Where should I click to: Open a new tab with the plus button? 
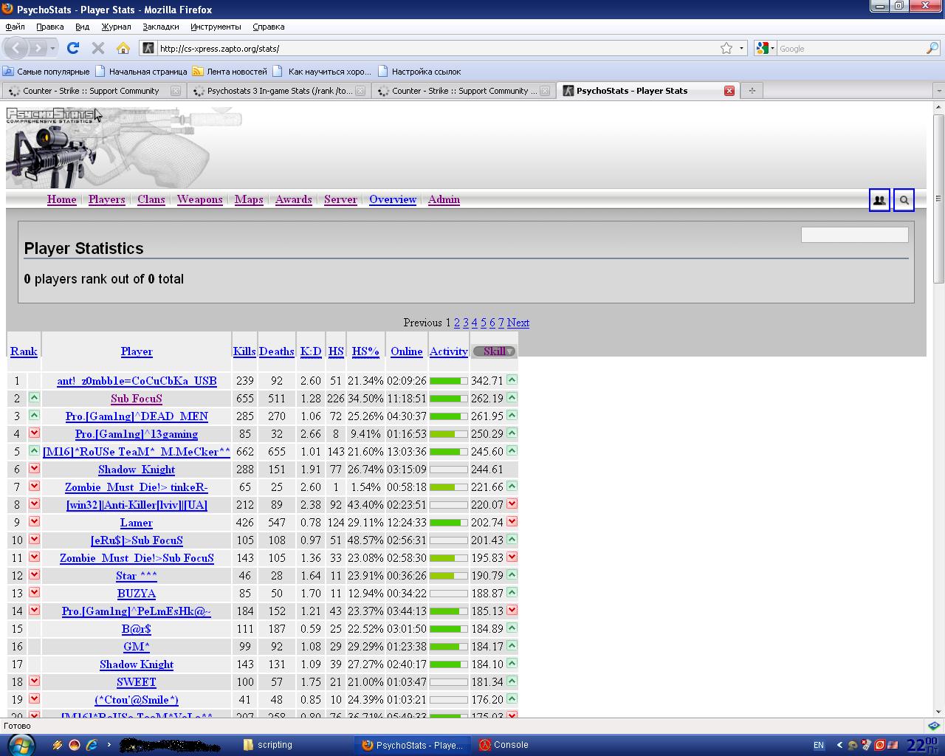752,90
